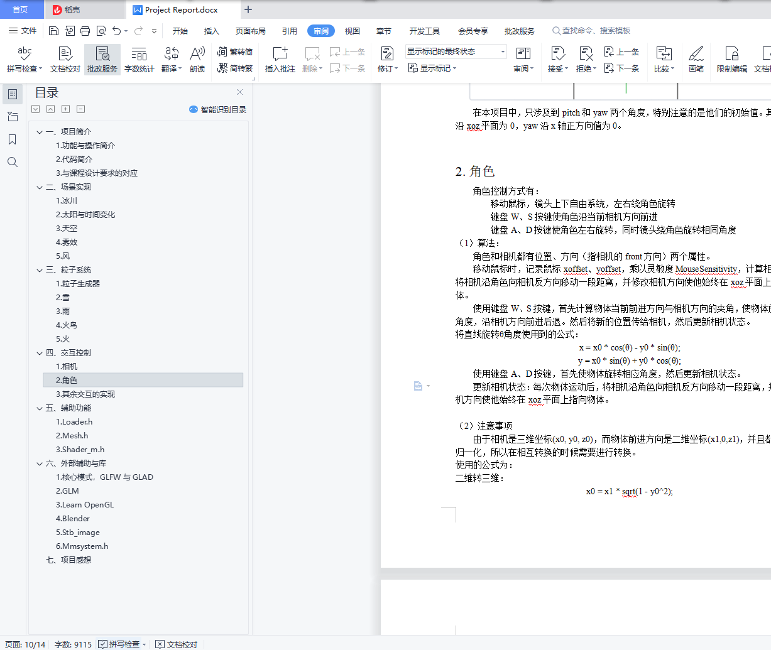Image resolution: width=771 pixels, height=650 pixels.
Task: Open Word Count (字数统计)
Action: coord(139,60)
